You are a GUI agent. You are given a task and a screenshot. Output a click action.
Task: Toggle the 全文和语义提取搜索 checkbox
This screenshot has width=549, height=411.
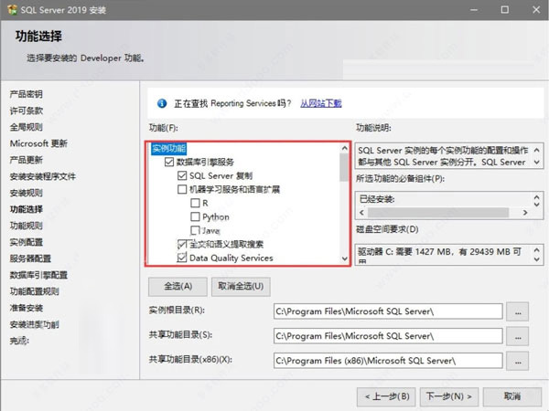tap(182, 244)
